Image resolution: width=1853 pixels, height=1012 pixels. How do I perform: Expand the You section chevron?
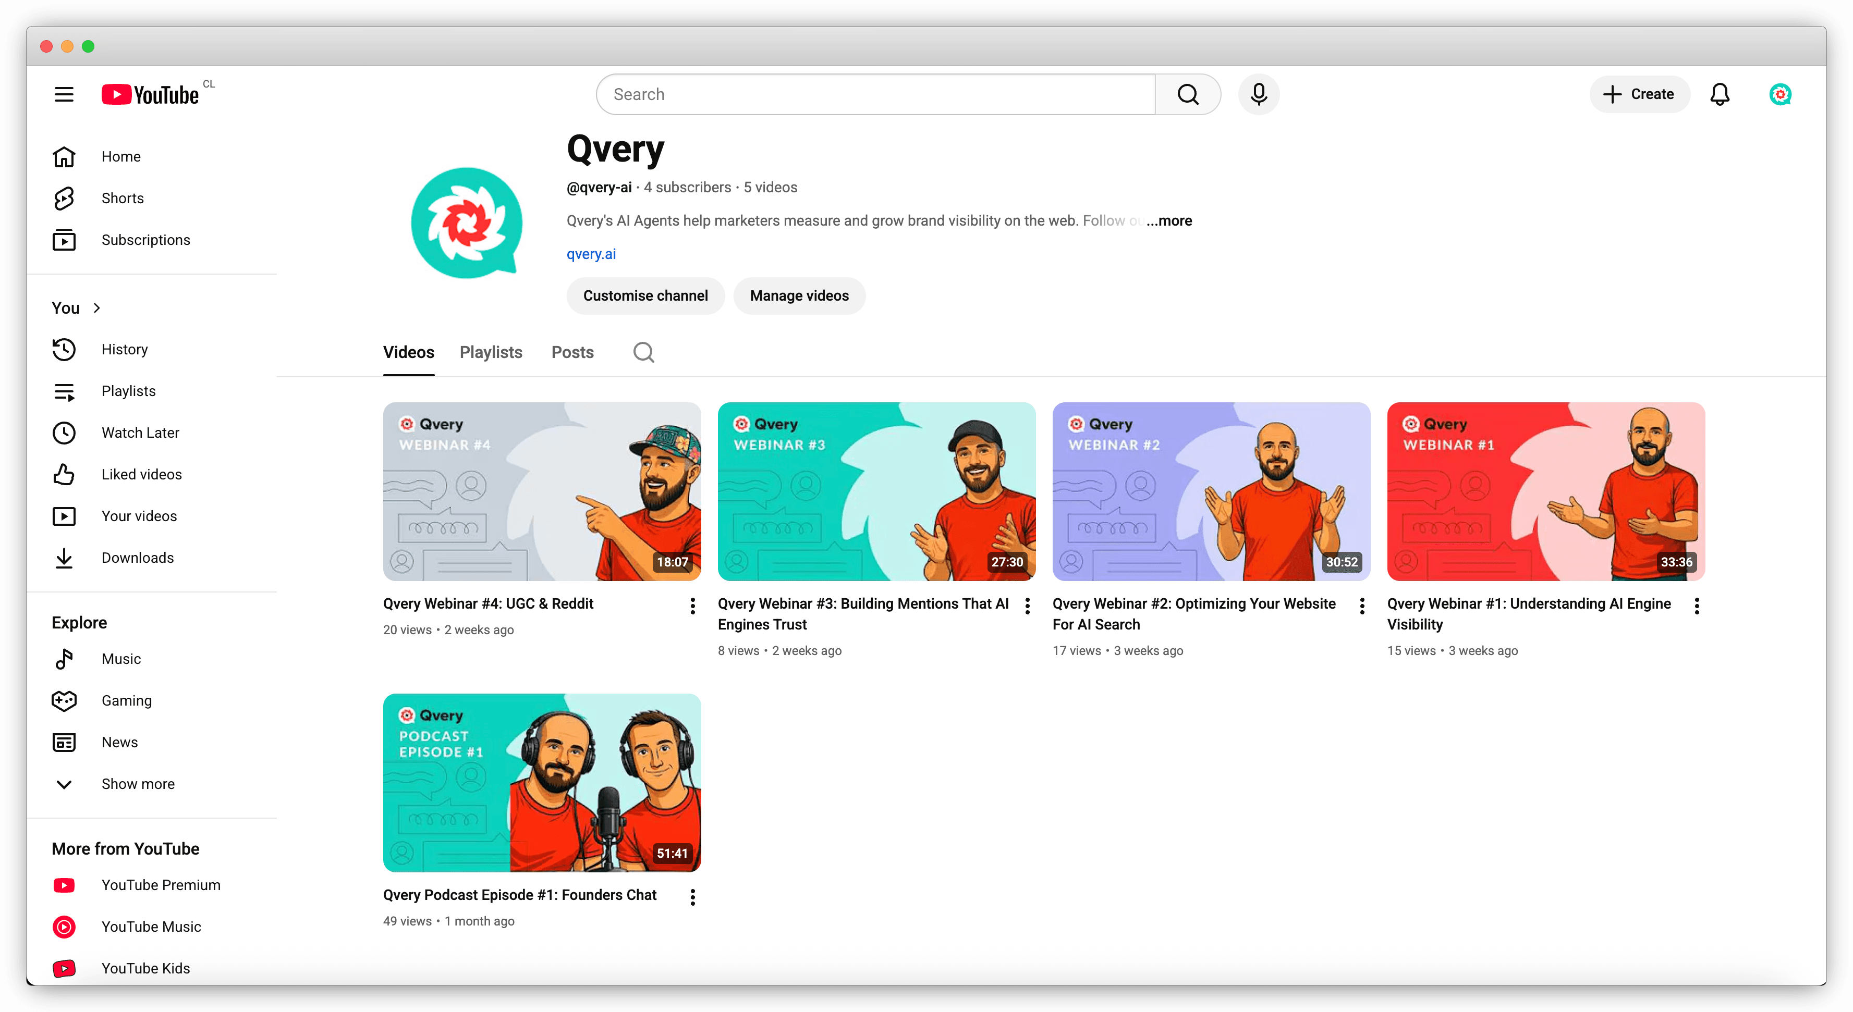tap(96, 308)
